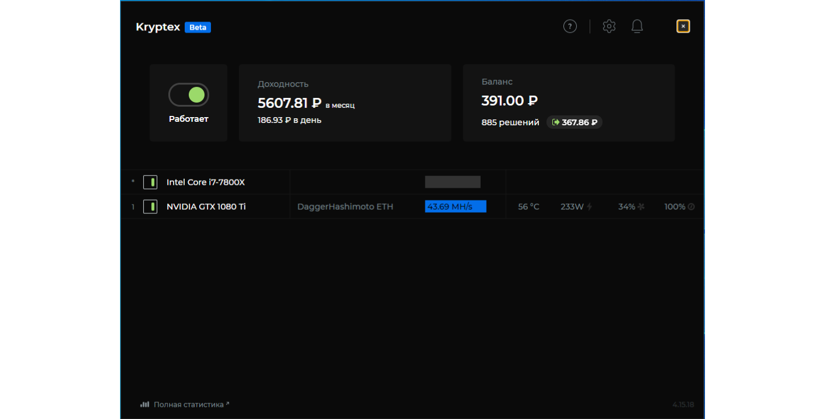
Task: Click the empty CPU hashrate bar
Action: 453,182
